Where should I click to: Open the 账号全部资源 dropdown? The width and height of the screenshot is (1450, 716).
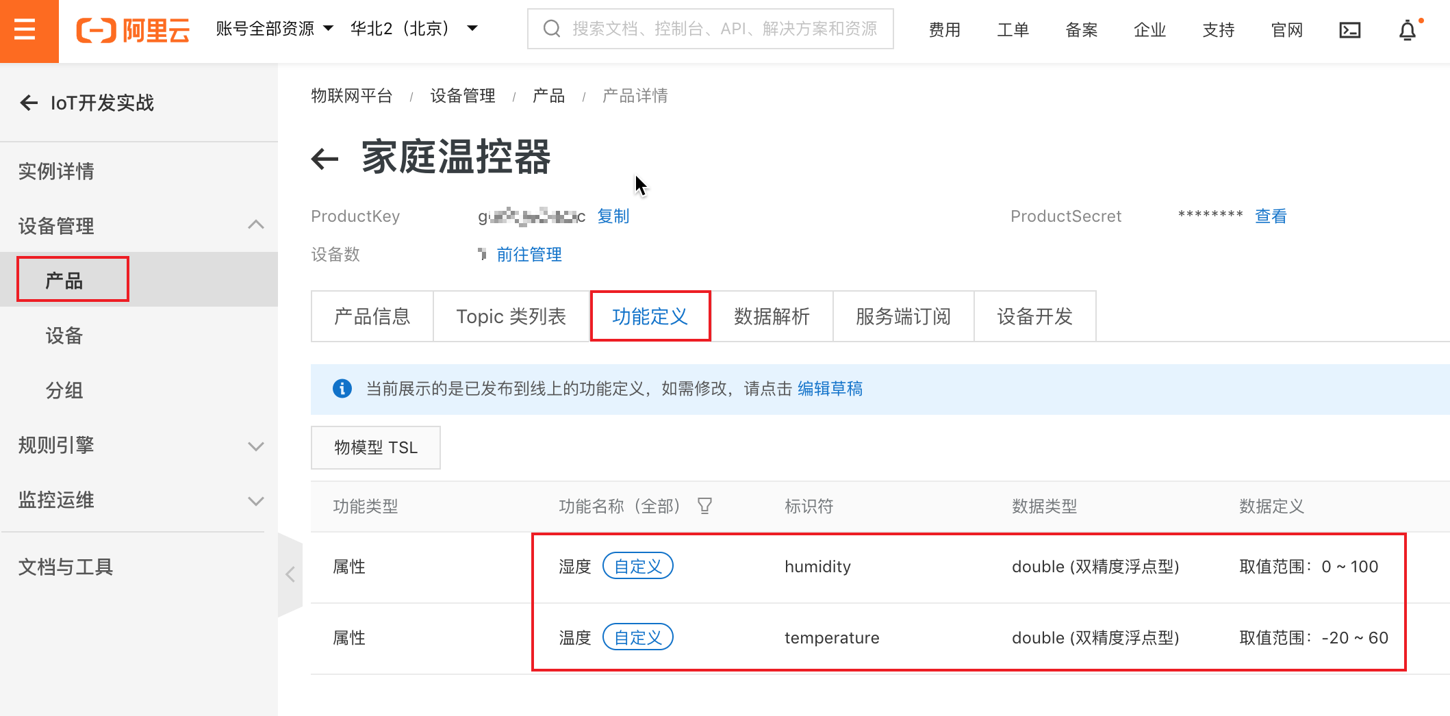pos(275,29)
